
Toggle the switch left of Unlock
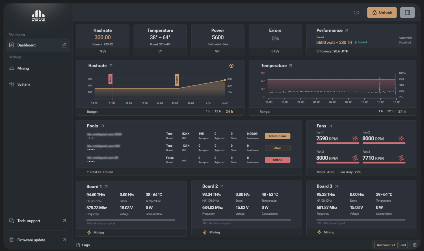356,13
